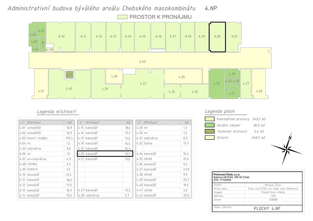
Task: Select the 'Perinvest Cheb, s.r.o.' company name
Action: (227, 175)
